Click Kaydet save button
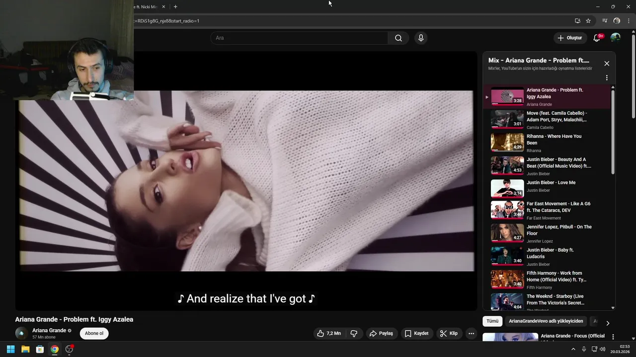Screen dimensions: 636x357 pyautogui.click(x=416, y=334)
